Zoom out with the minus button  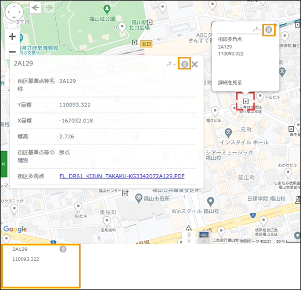click(12, 52)
